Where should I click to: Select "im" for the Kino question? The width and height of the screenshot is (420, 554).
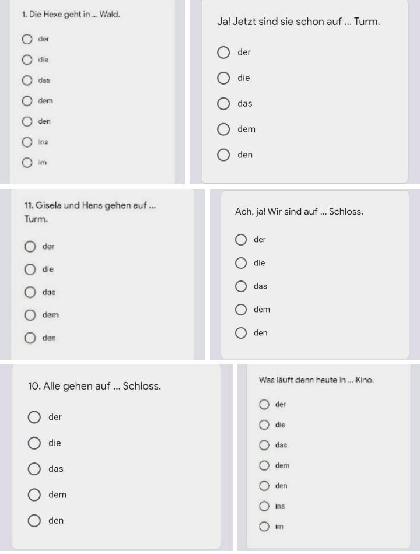click(265, 527)
